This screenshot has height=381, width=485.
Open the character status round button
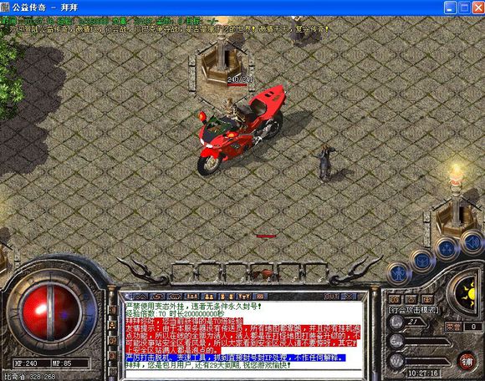(x=398, y=273)
